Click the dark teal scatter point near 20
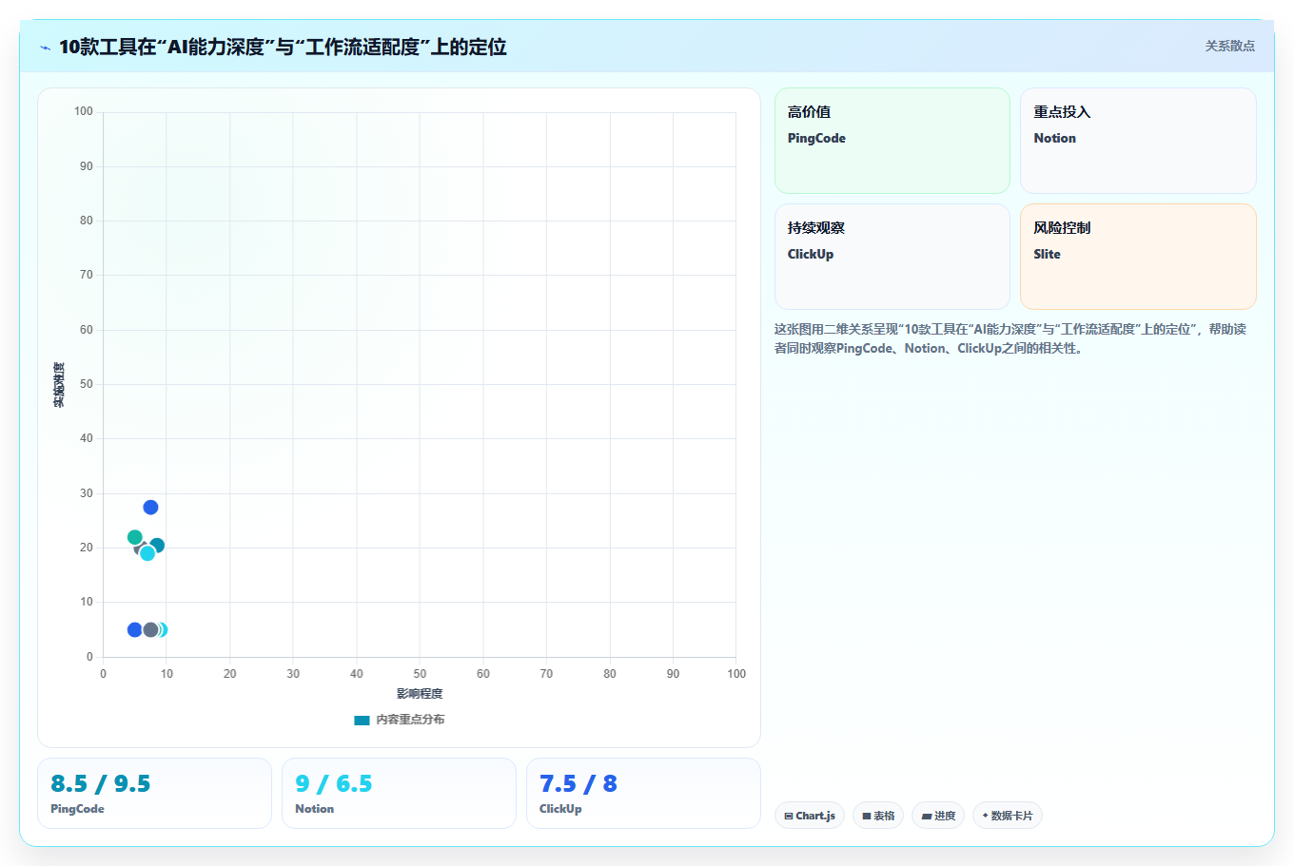The image size is (1294, 866). click(157, 546)
